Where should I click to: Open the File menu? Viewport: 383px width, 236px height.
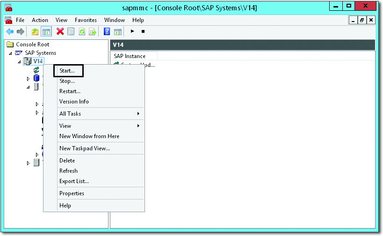20,20
